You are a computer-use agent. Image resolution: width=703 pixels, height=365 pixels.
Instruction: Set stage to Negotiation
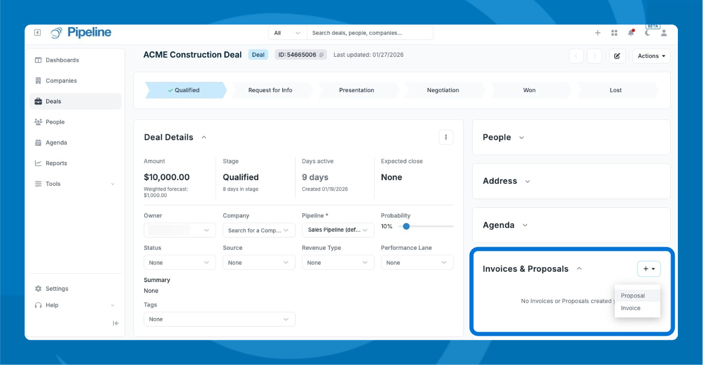pyautogui.click(x=443, y=90)
